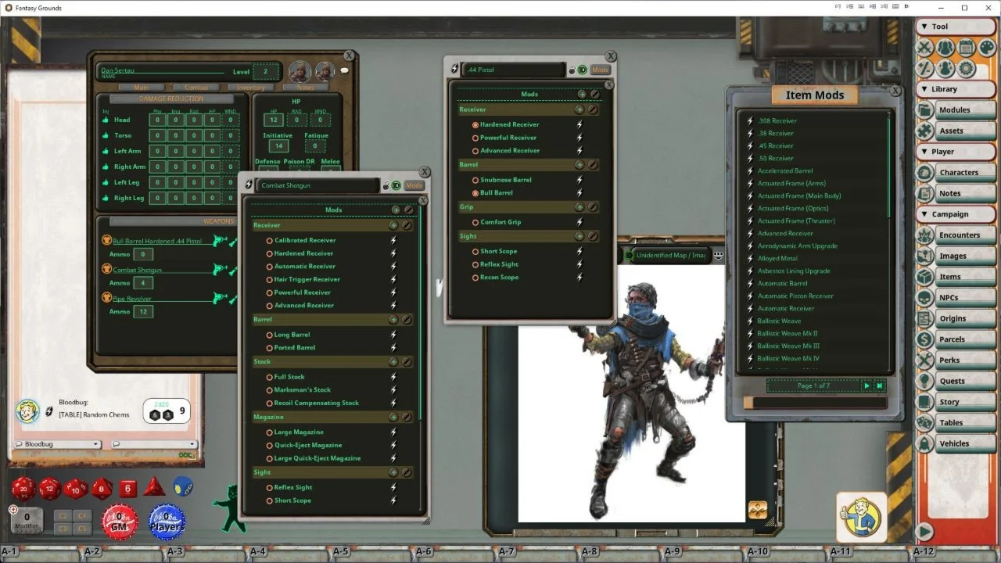1001x563 pixels.
Task: Open the calendar tool icon
Action: tap(967, 48)
